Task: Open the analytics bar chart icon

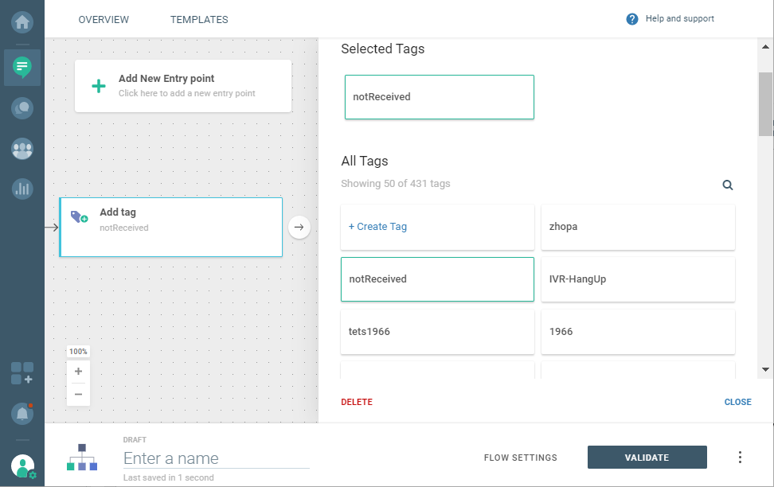Action: click(x=22, y=189)
